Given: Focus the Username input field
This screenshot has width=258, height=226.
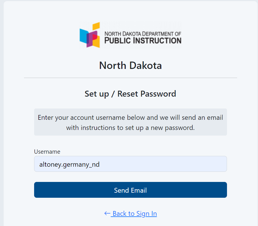Looking at the screenshot, I should [x=130, y=164].
